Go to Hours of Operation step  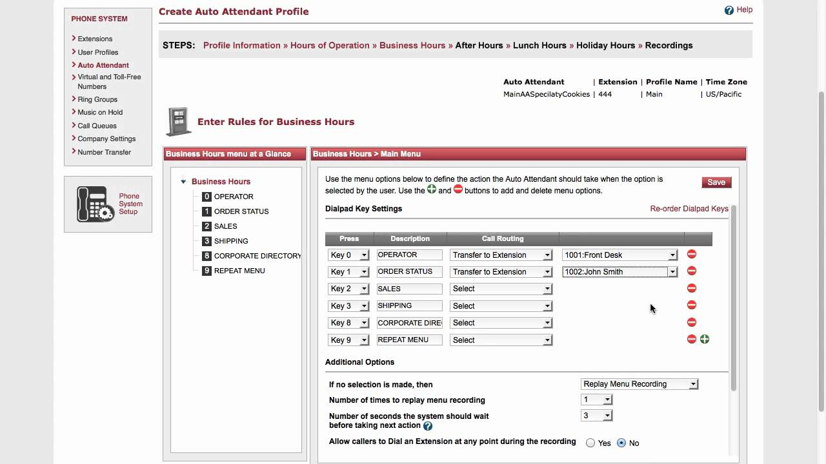pyautogui.click(x=330, y=45)
